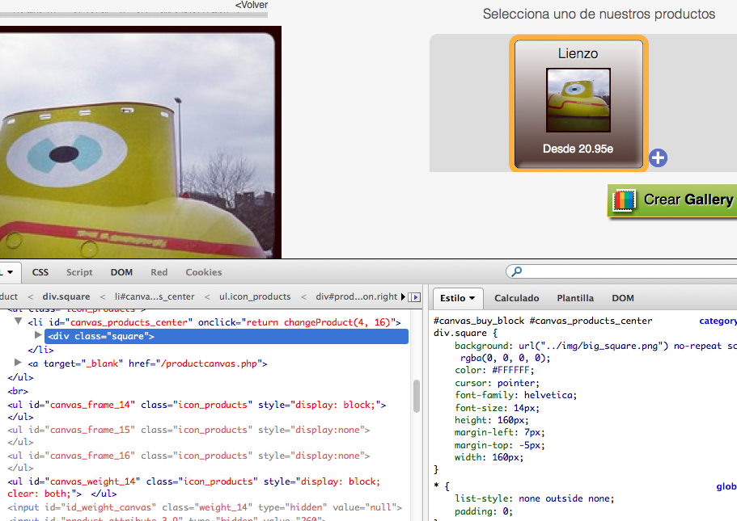Open the Cookies tab
The height and width of the screenshot is (521, 737).
pyautogui.click(x=204, y=272)
